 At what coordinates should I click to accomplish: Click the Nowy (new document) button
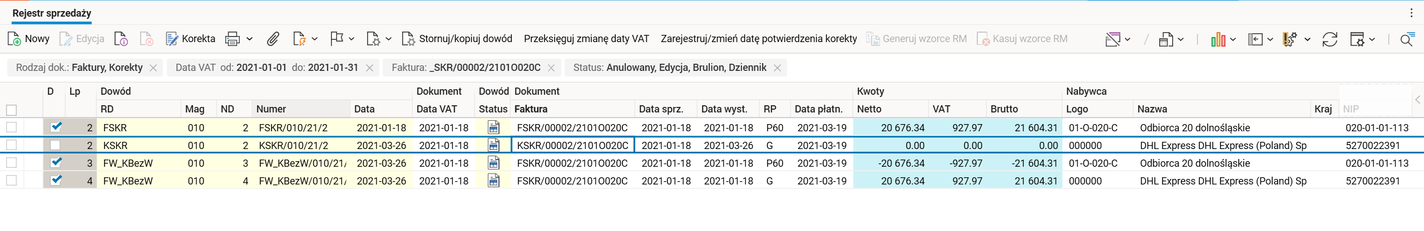(29, 39)
